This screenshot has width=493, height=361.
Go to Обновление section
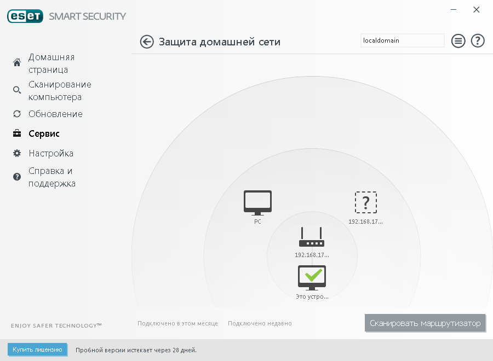[56, 114]
